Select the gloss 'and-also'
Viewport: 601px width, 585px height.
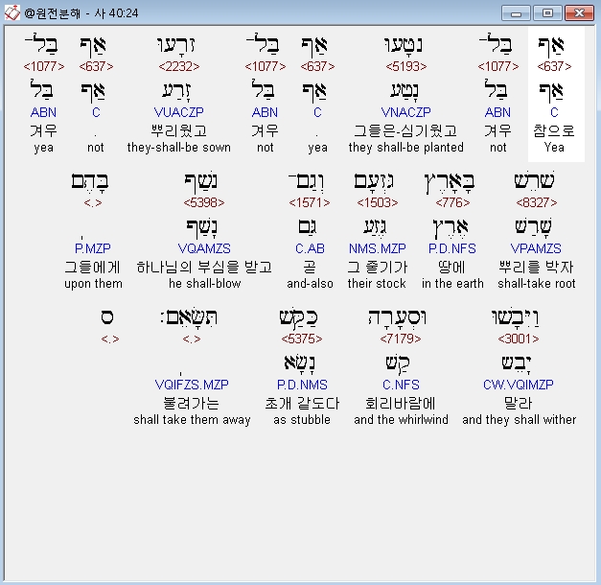[x=310, y=284]
